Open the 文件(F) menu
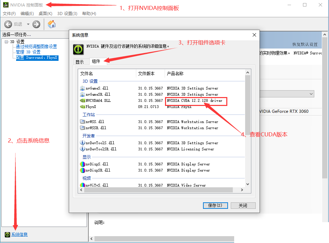The width and height of the screenshot is (329, 243). coord(9,14)
